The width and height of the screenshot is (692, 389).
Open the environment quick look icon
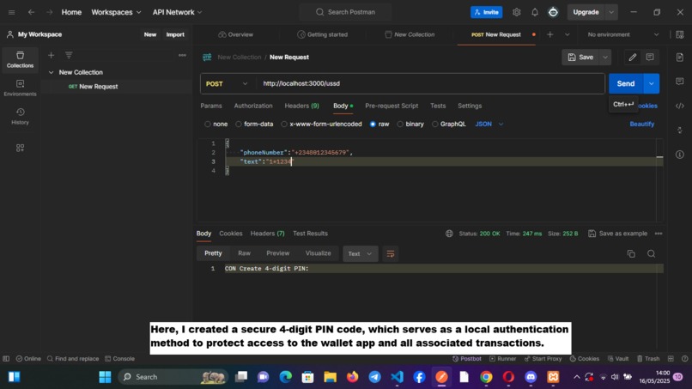[680, 34]
